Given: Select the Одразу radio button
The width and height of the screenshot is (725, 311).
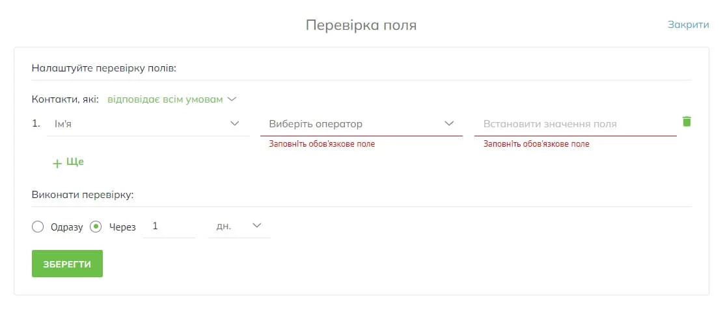Looking at the screenshot, I should pos(38,227).
